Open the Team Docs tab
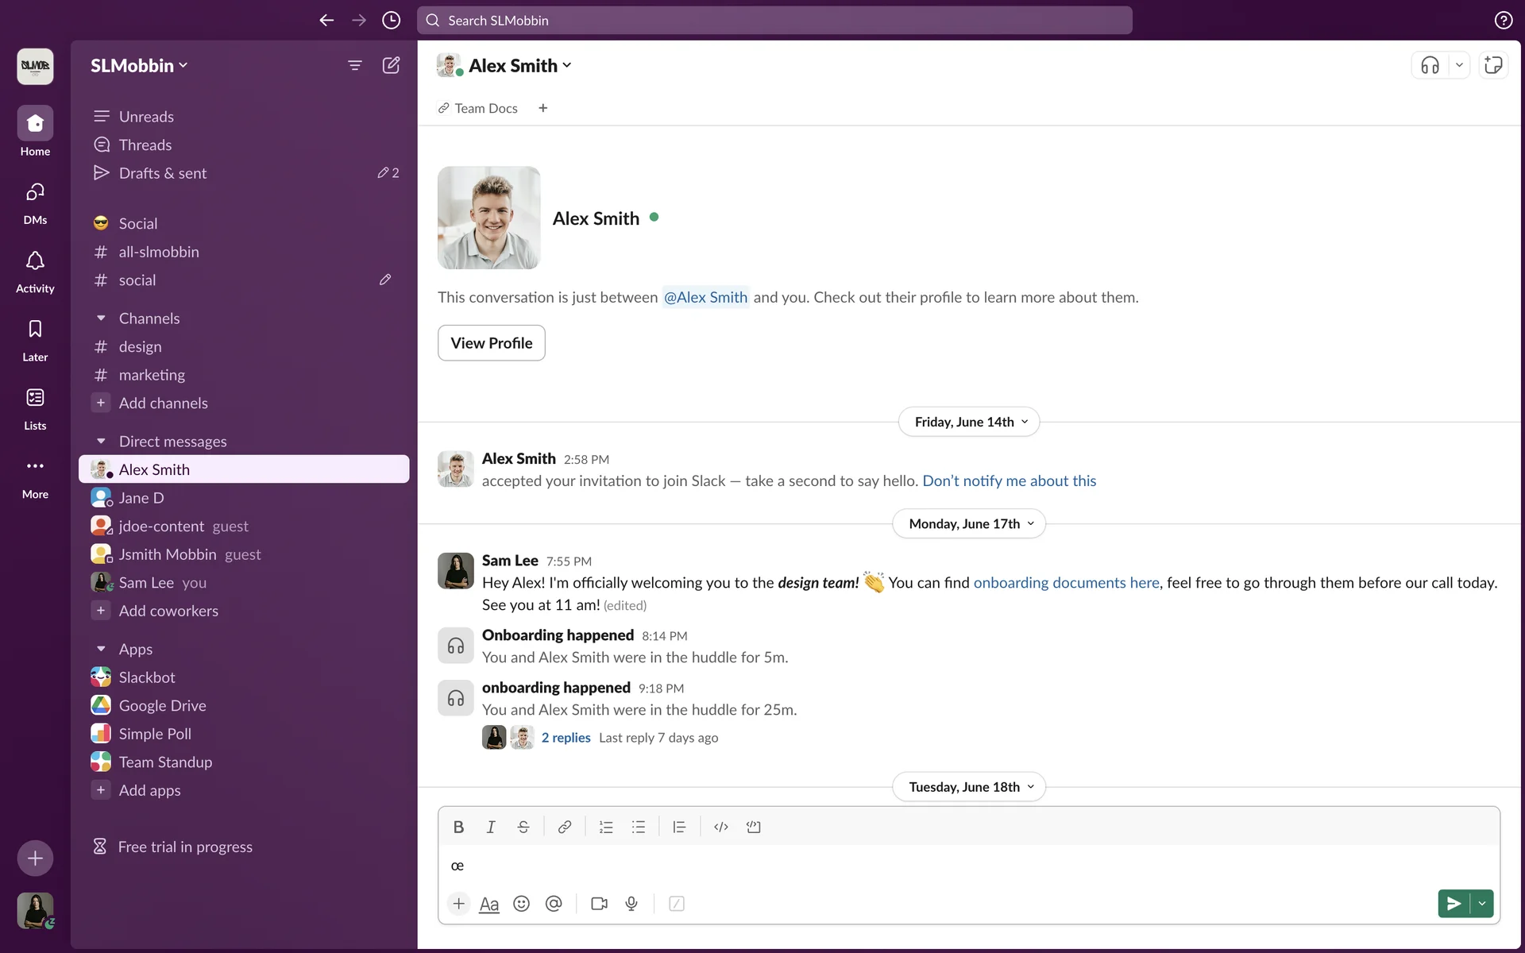 click(x=478, y=108)
